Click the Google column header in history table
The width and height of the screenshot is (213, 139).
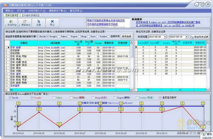(x=166, y=43)
